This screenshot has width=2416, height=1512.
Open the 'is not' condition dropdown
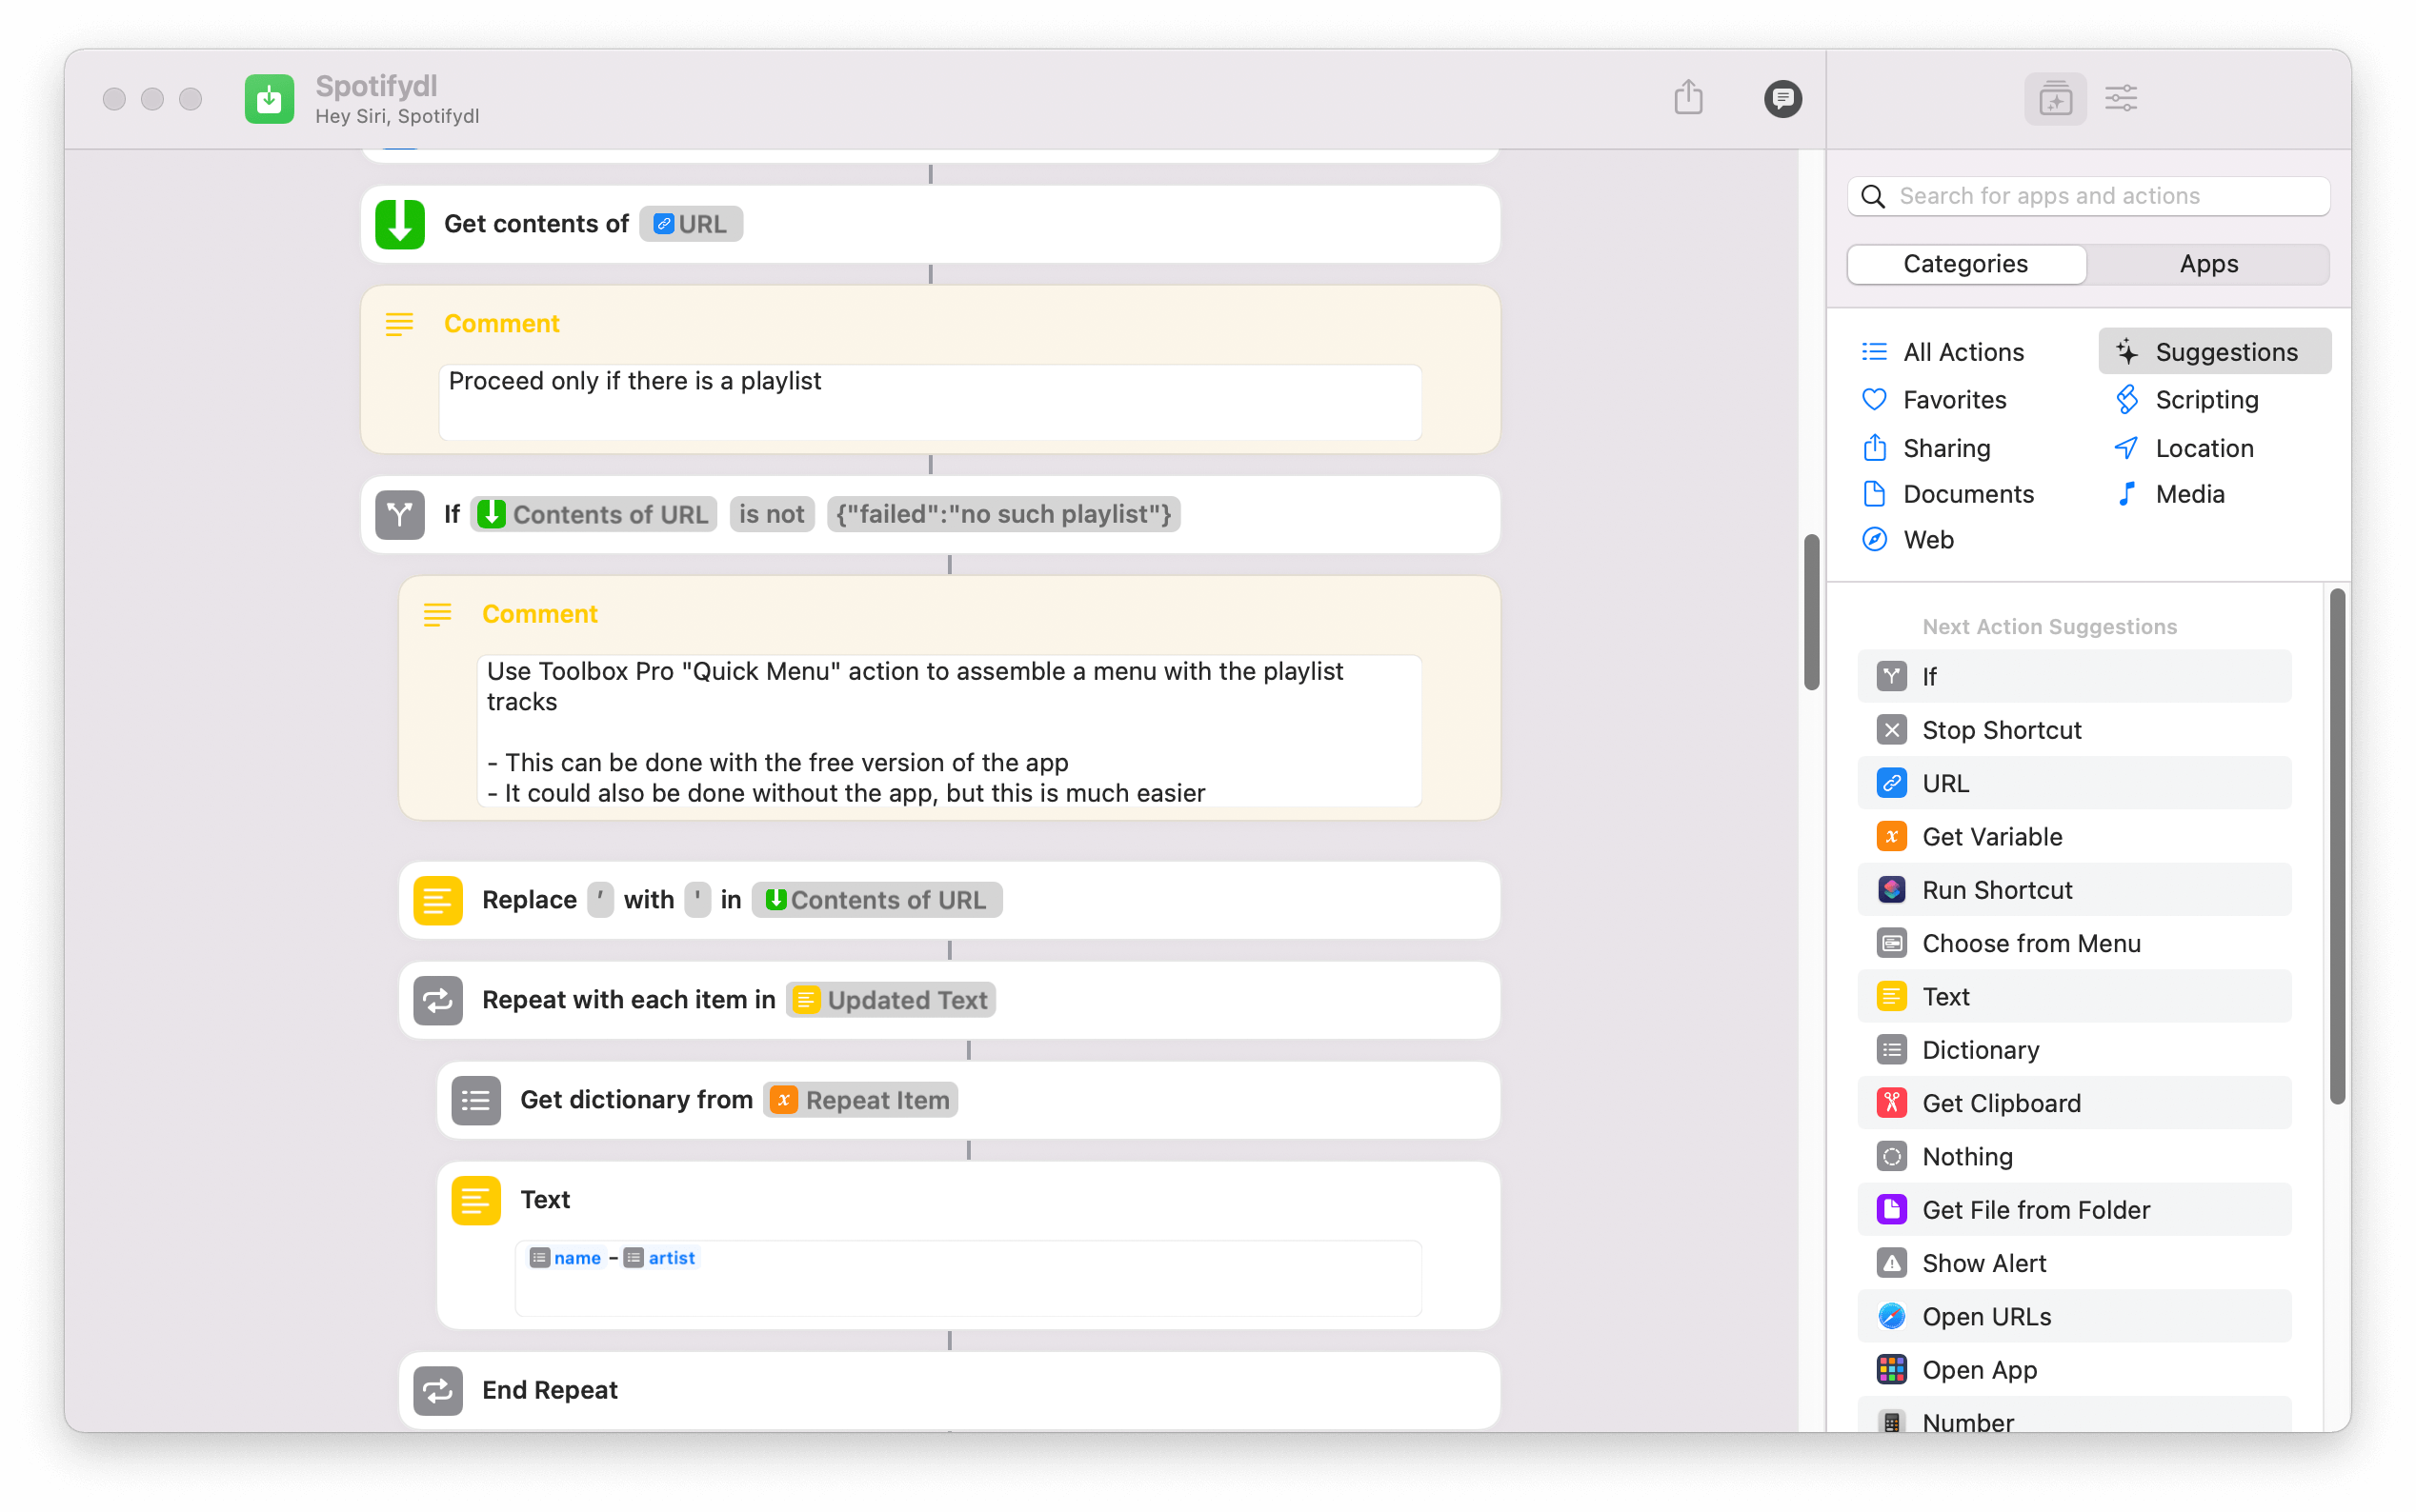coord(772,514)
